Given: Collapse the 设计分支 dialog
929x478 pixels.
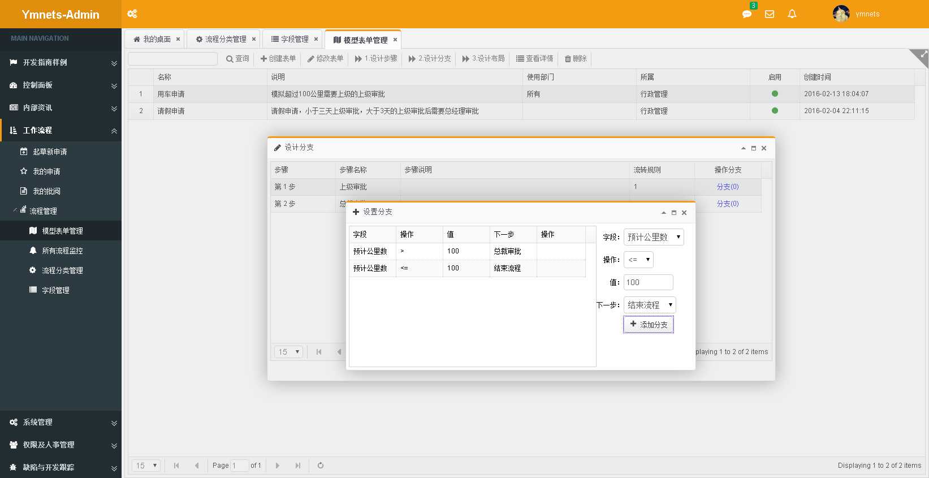Looking at the screenshot, I should [744, 148].
